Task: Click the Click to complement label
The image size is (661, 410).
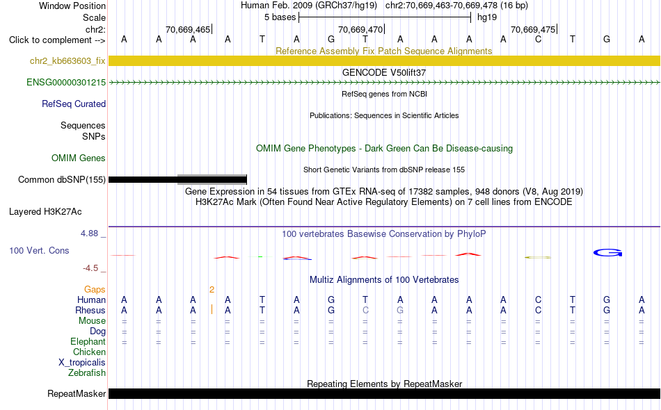Action: tap(57, 40)
